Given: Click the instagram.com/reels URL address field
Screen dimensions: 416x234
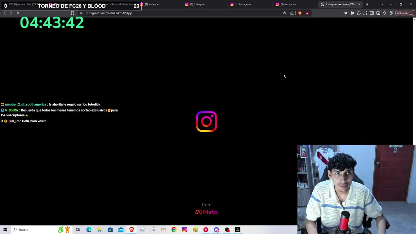Looking at the screenshot, I should (182, 13).
